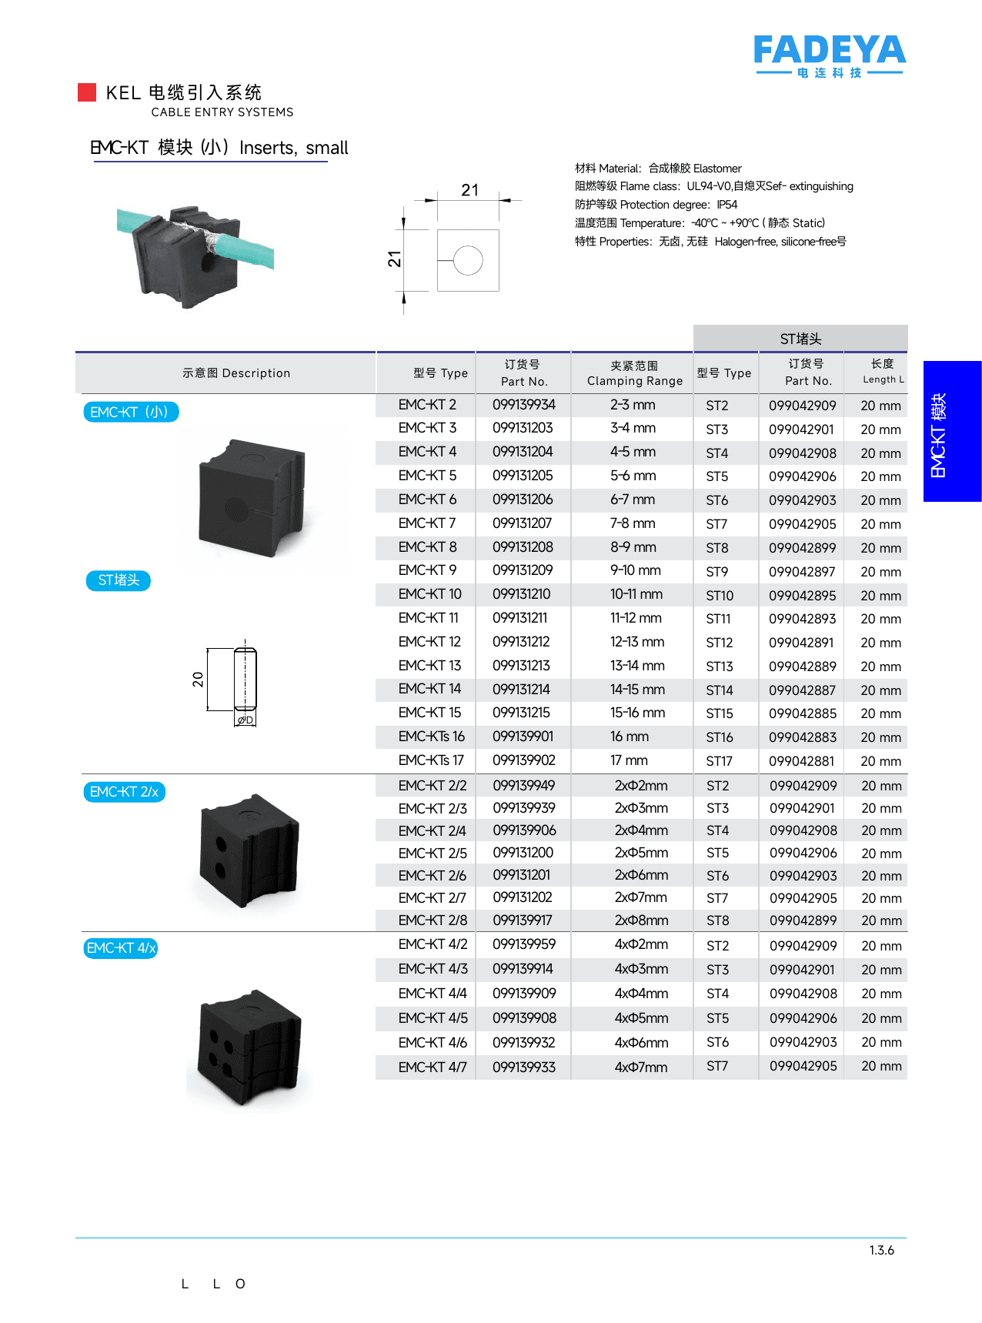Click part number 099131211
982x1323 pixels.
tap(522, 618)
